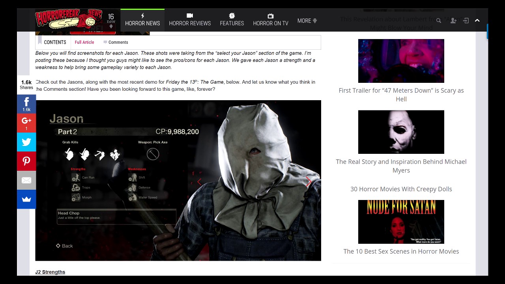Click the Pick Axe weapon icon

tap(153, 154)
